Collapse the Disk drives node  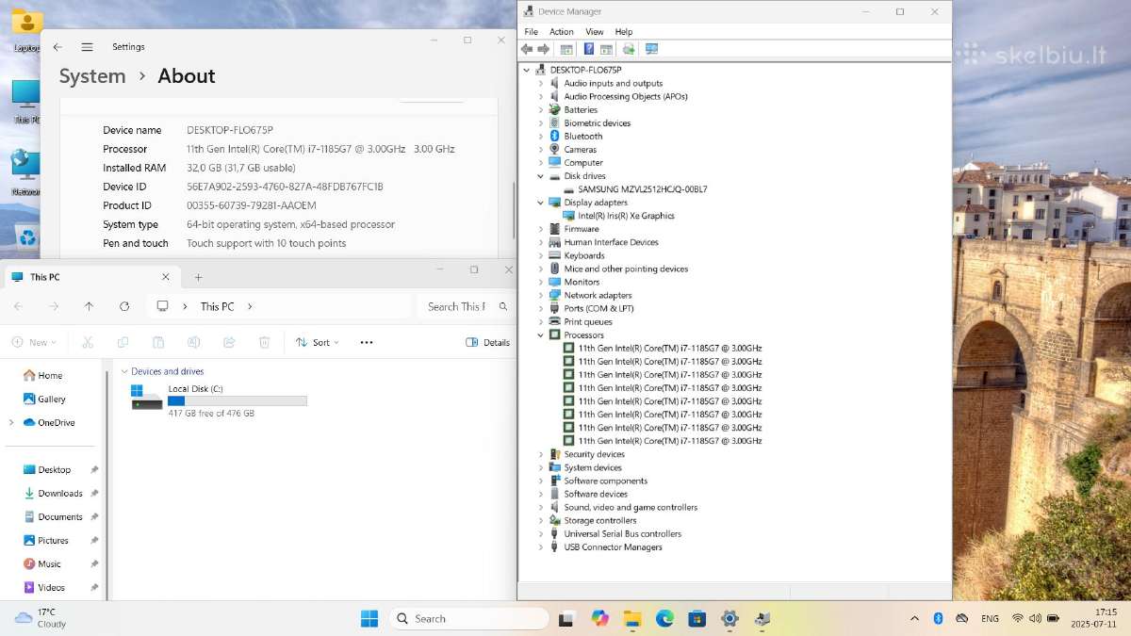[541, 176]
